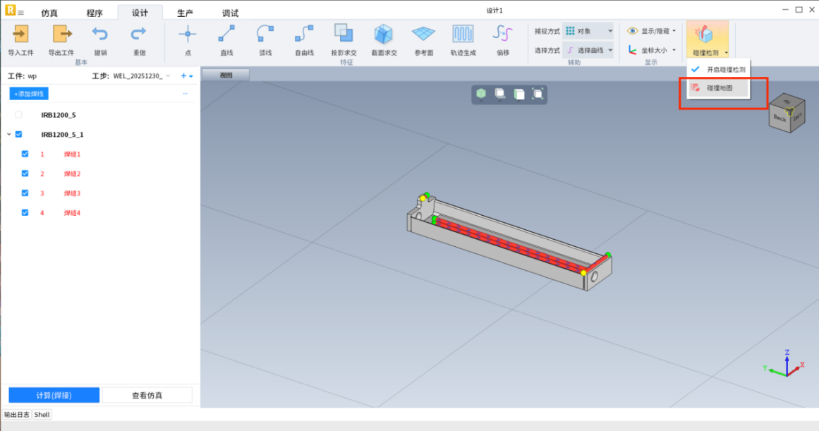
Task: Select the Point (点) drawing tool
Action: pyautogui.click(x=187, y=34)
